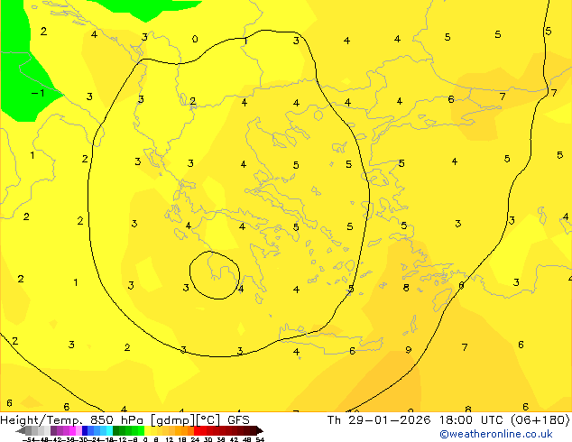Image resolution: width=572 pixels, height=442 pixels.
Task: Click the legend scale label 12
Action: 169,439
